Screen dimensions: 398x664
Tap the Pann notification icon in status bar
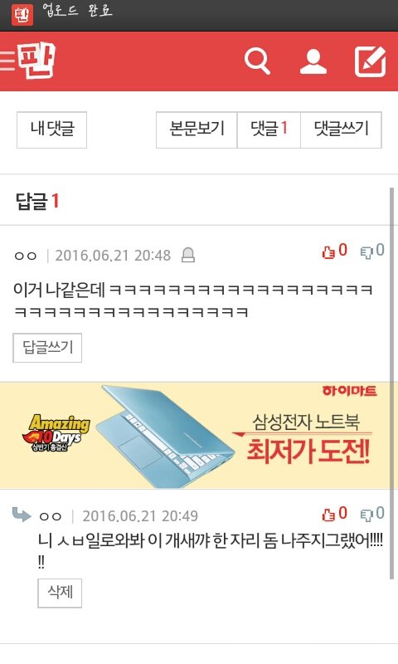(22, 15)
